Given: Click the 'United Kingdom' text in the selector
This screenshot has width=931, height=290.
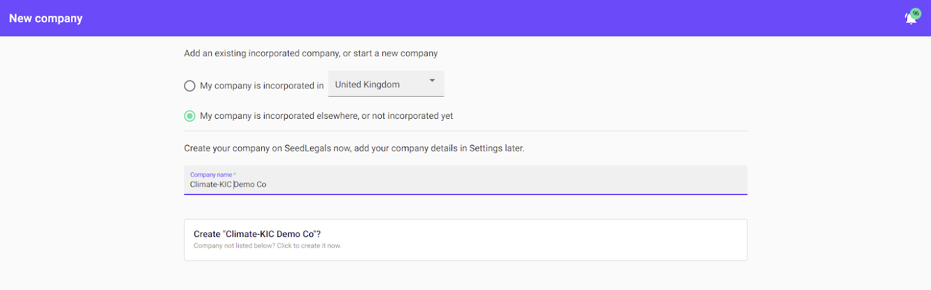Looking at the screenshot, I should coord(367,84).
